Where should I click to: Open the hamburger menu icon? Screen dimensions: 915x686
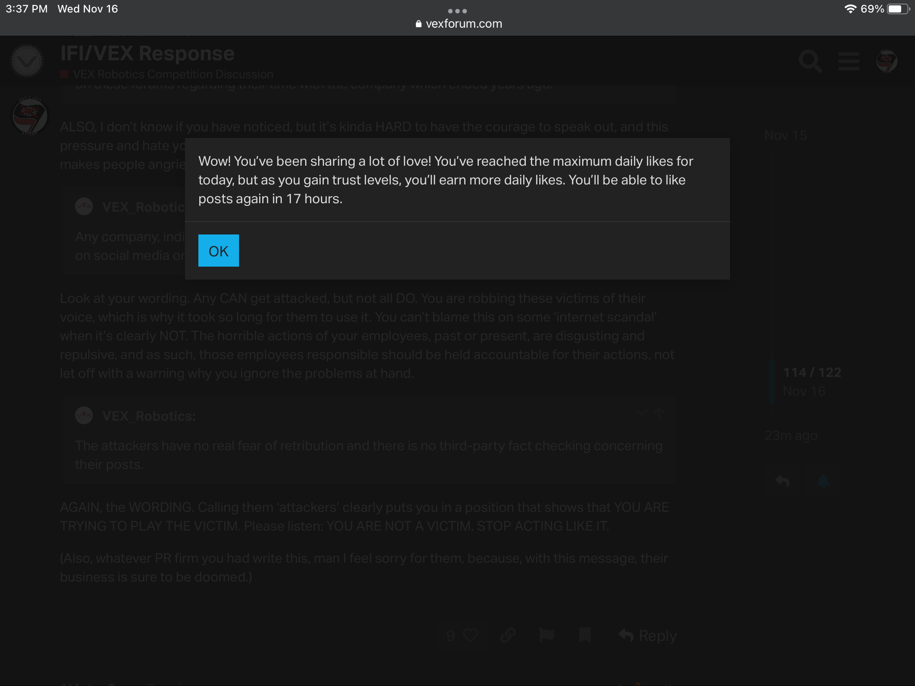[849, 61]
